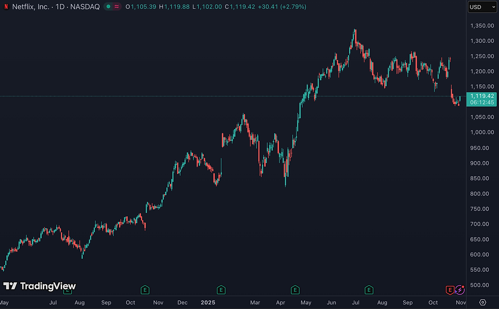Click the 700.00 price axis label
This screenshot has width=499, height=309.
(x=480, y=224)
